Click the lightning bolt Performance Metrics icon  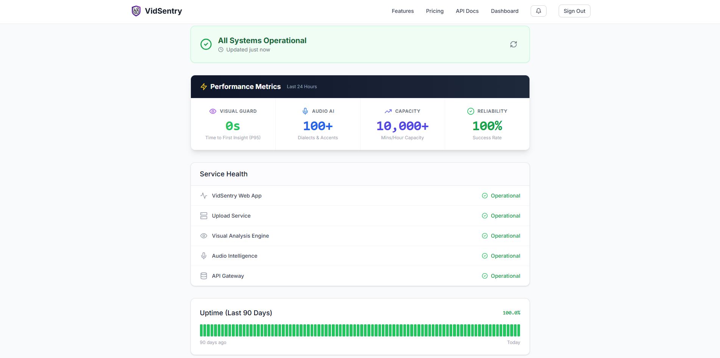(x=204, y=87)
